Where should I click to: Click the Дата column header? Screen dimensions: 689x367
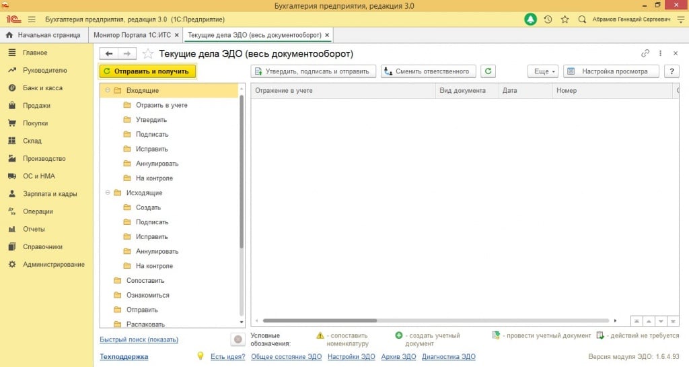[x=510, y=91]
